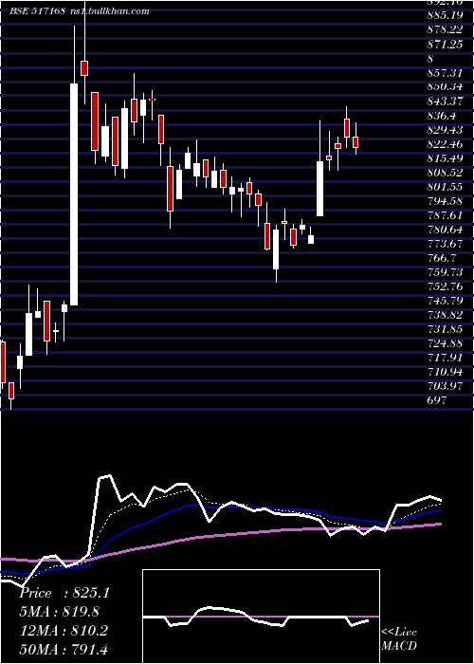This screenshot has height=664, width=474.
Task: Select the 731.85 price axis label
Action: click(x=446, y=329)
